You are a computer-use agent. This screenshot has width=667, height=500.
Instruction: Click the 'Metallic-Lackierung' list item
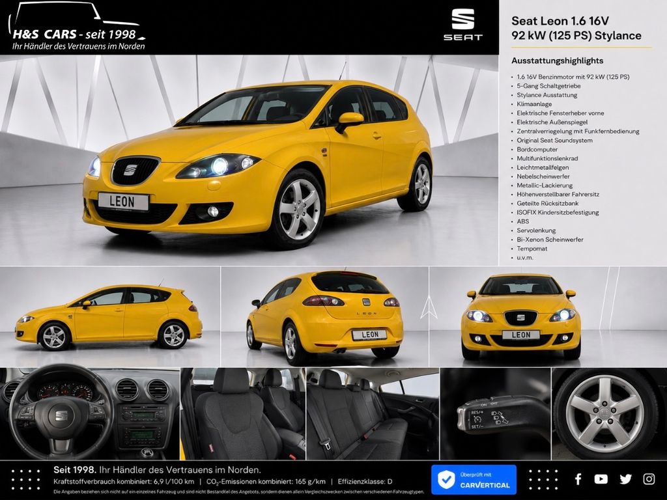(545, 186)
